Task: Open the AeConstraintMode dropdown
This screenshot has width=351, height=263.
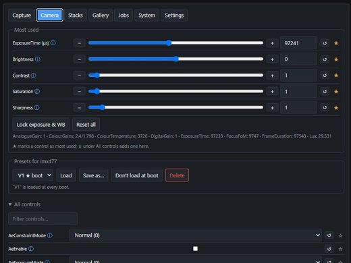Action: [196, 235]
